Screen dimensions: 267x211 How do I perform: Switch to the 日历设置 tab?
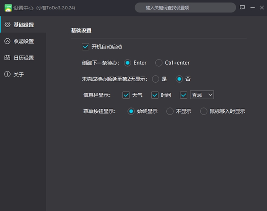pyautogui.click(x=24, y=58)
